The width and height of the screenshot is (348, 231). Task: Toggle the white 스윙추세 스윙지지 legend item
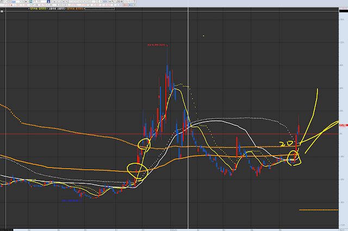coord(57,9)
